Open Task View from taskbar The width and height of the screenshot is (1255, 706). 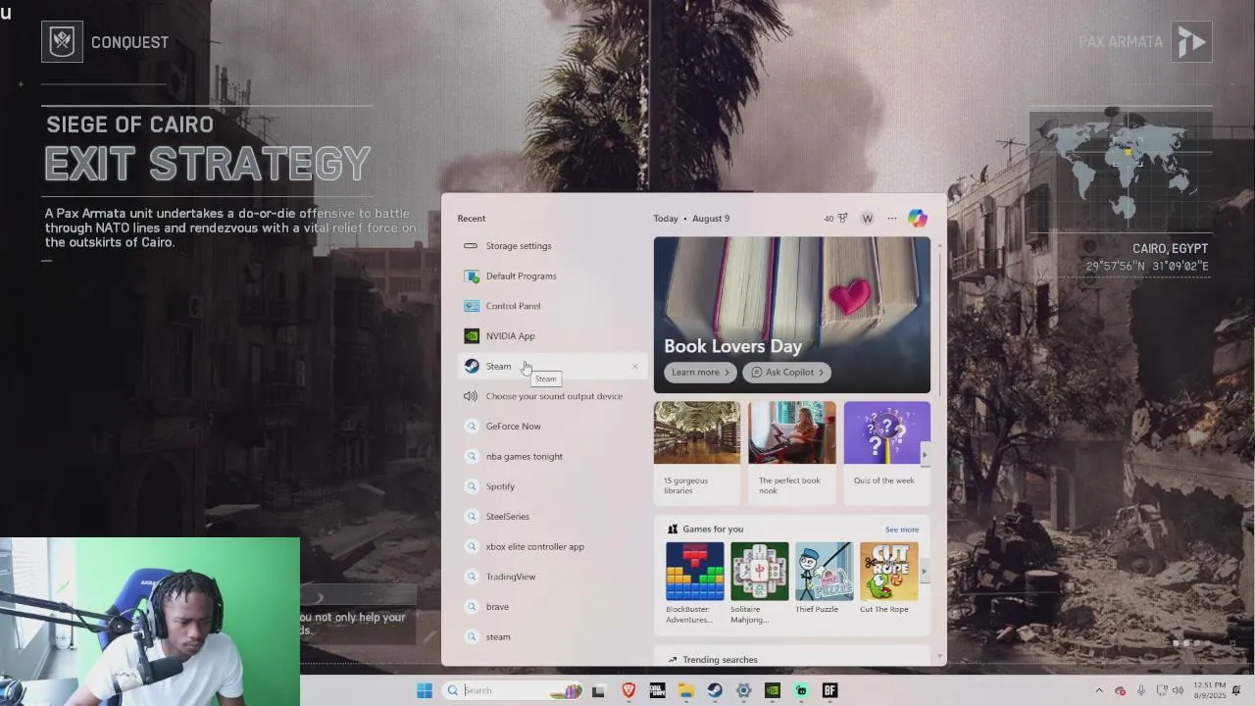[598, 690]
